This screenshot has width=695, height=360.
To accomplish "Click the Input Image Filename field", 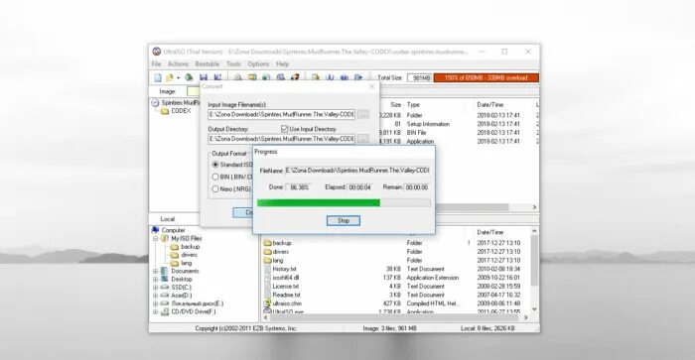I will tap(281, 115).
